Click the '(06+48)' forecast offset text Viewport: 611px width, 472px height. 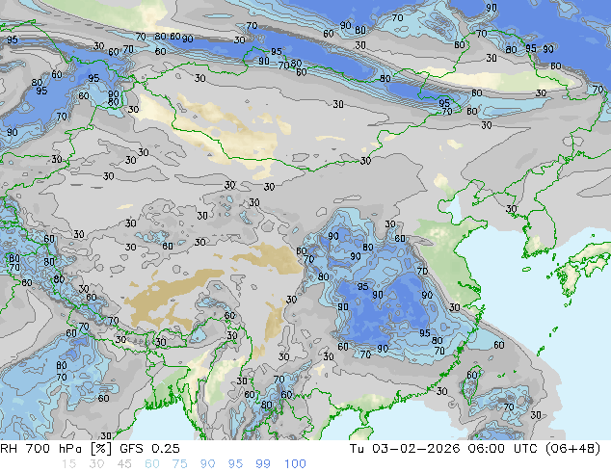(572, 449)
